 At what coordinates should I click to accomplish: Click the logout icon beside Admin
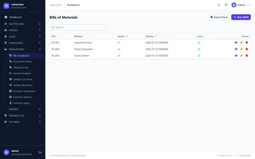click(x=40, y=152)
